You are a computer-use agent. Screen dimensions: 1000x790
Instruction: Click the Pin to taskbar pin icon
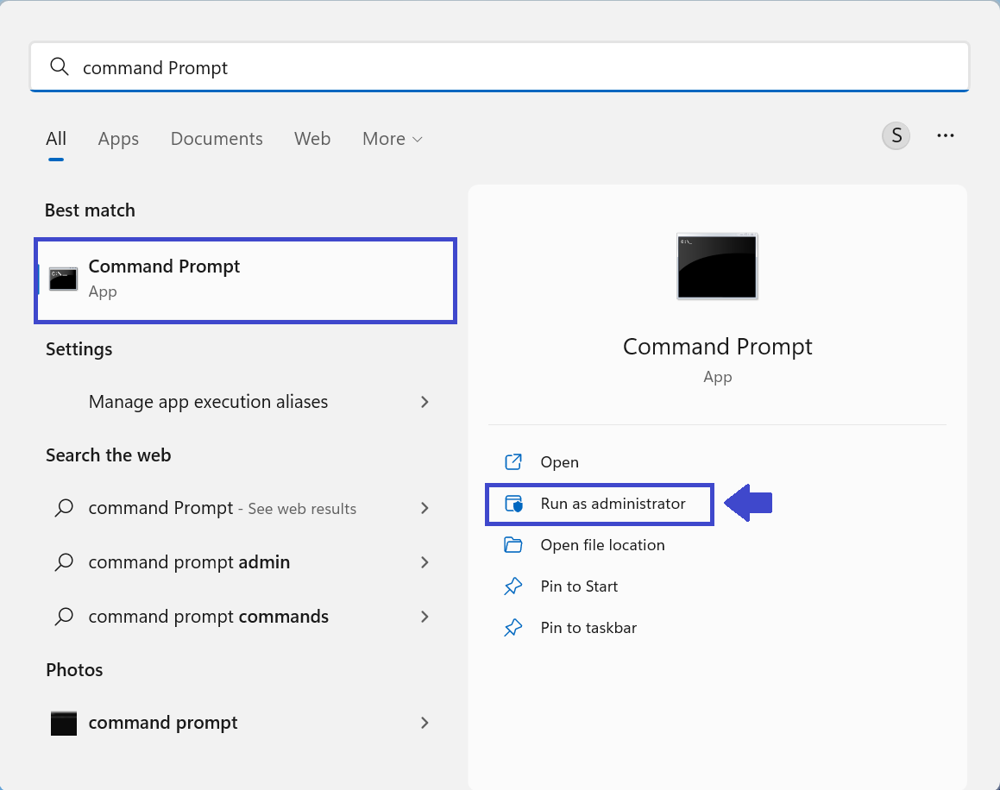tap(513, 628)
